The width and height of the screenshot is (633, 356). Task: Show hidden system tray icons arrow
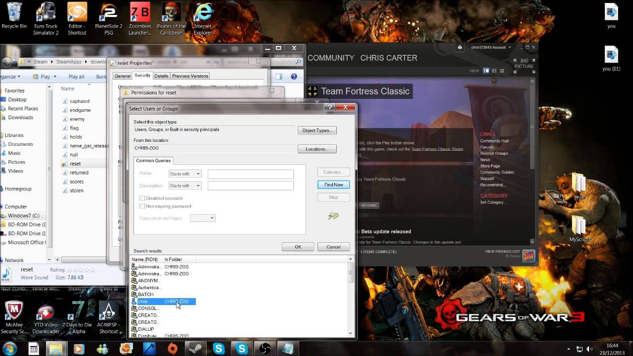(570, 349)
